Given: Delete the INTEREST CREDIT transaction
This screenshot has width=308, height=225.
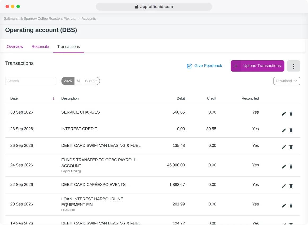Looking at the screenshot, I should [x=291, y=130].
